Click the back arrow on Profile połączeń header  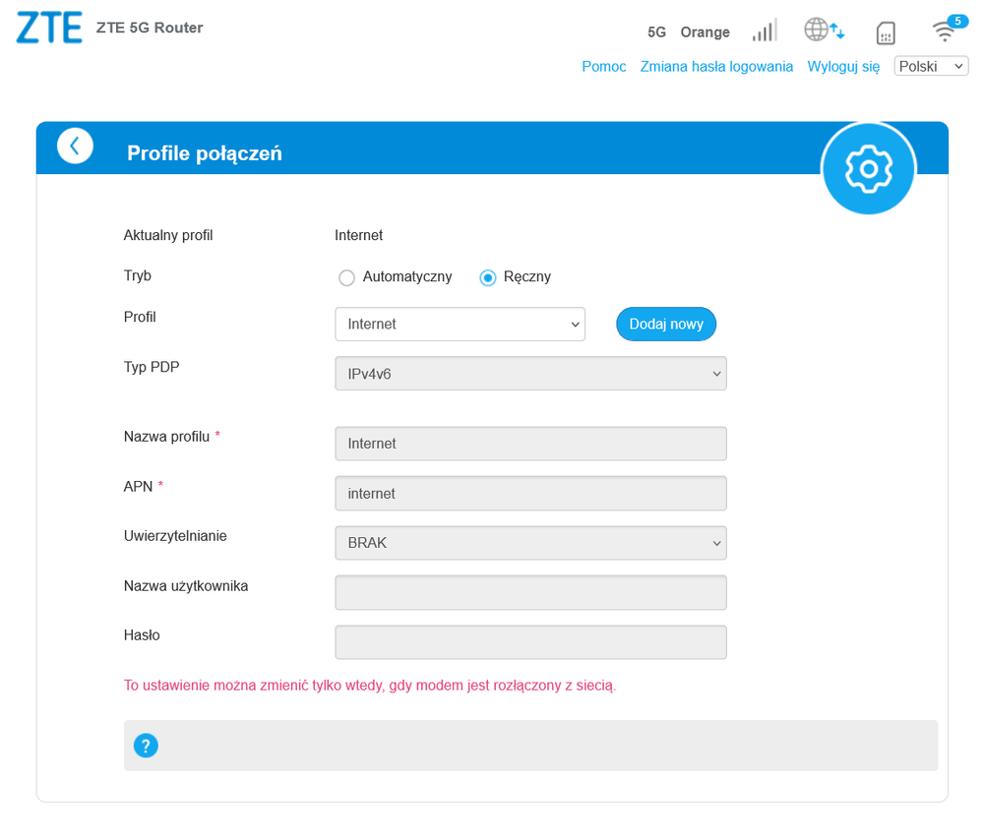75,145
